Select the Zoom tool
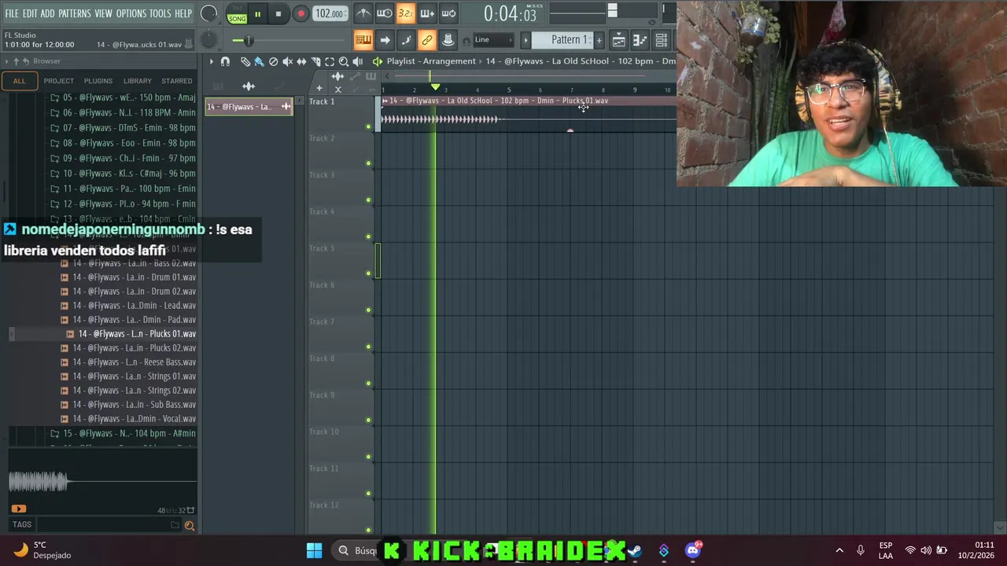Image resolution: width=1007 pixels, height=566 pixels. (x=344, y=61)
